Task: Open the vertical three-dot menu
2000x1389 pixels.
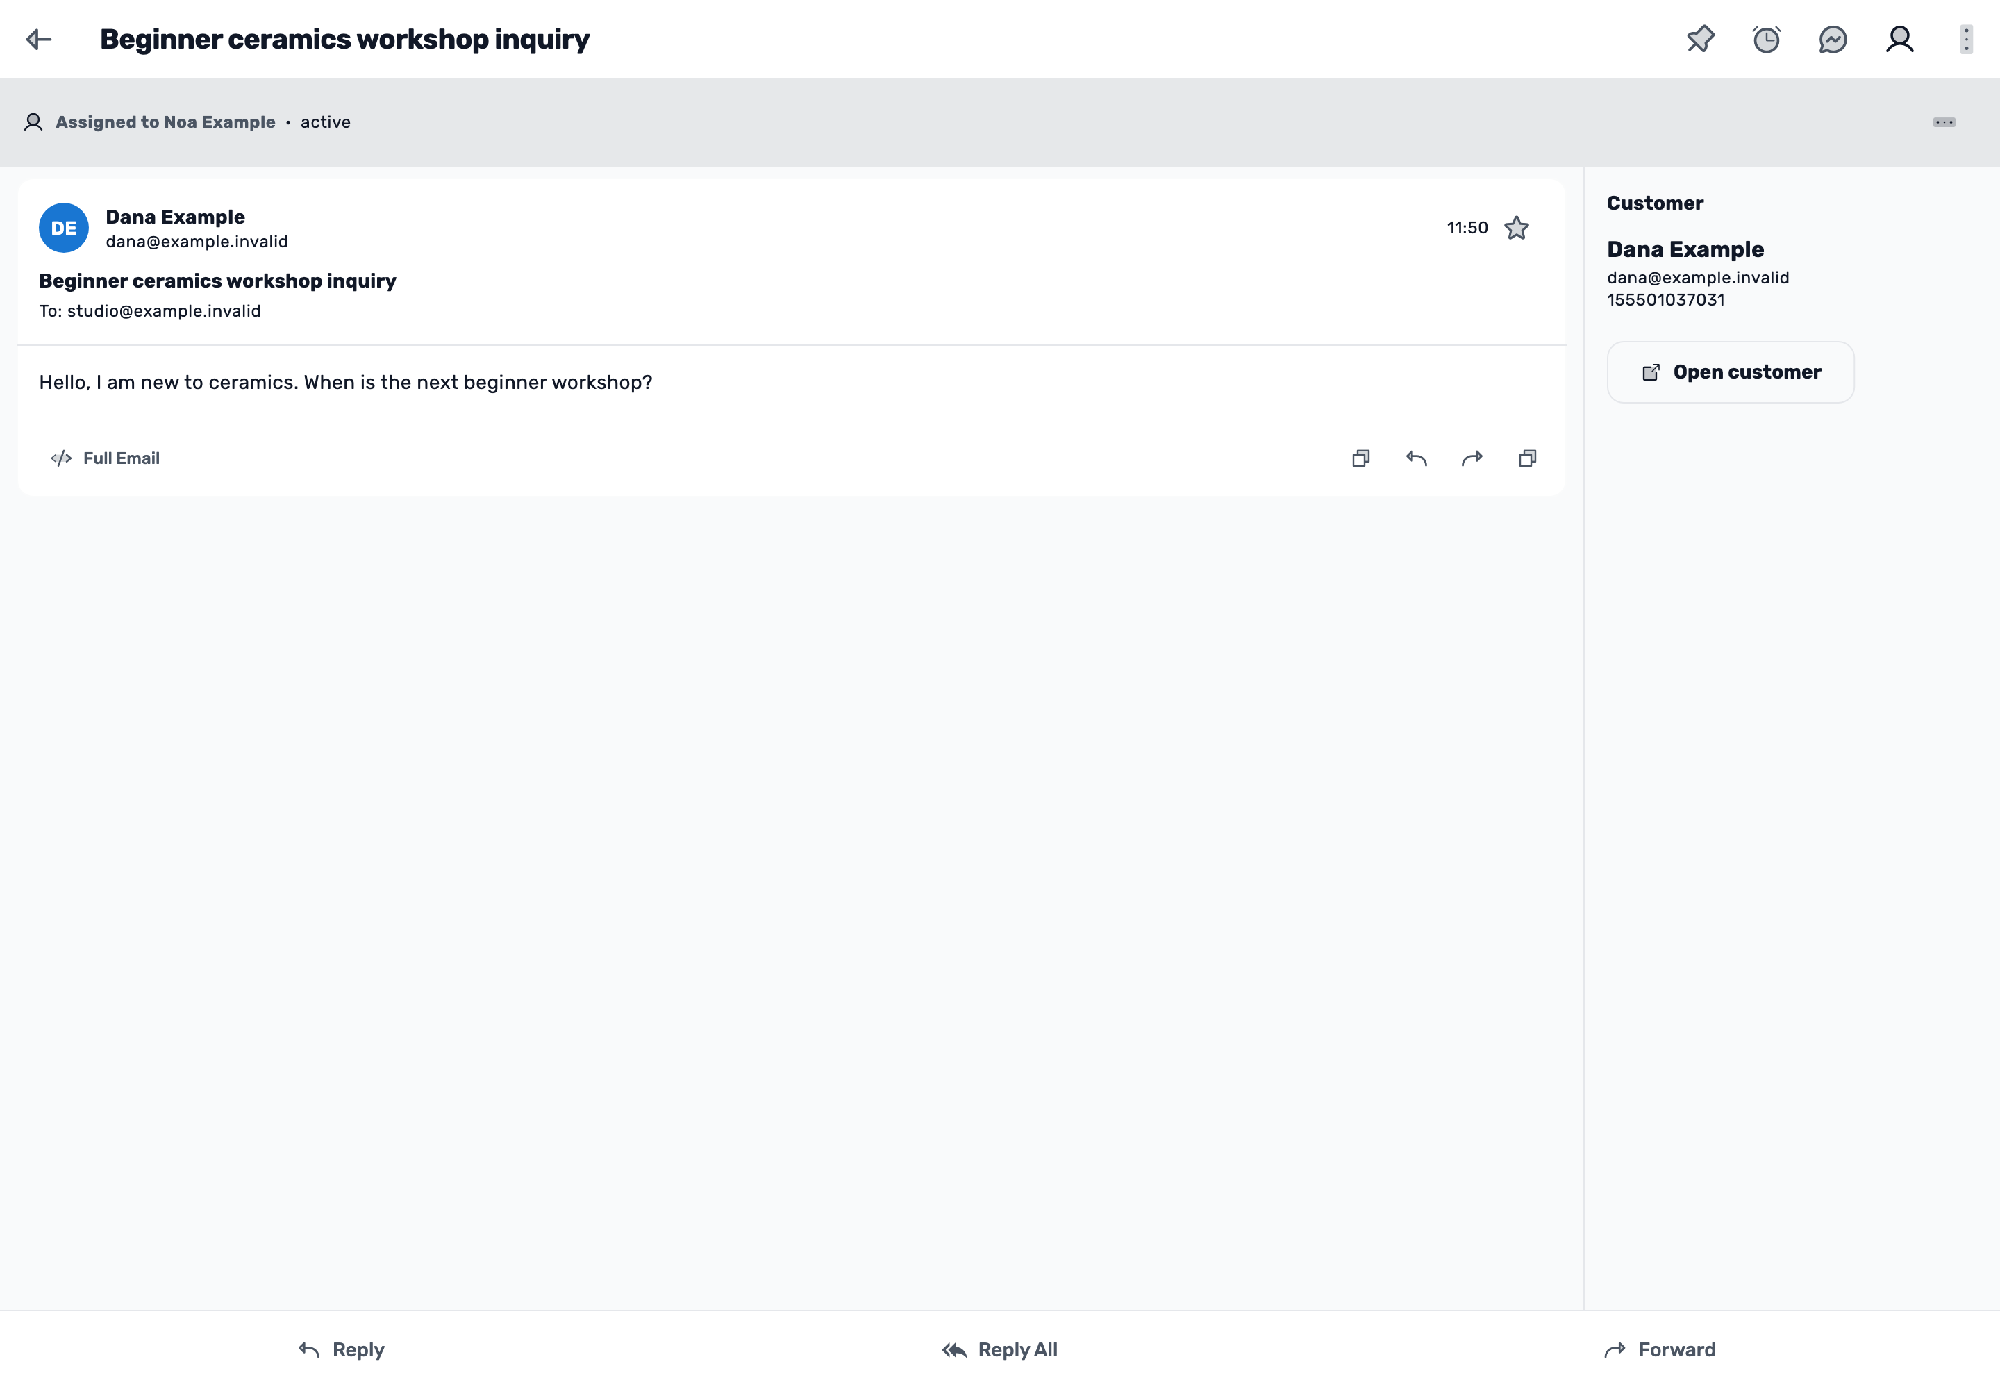Action: [x=1966, y=39]
